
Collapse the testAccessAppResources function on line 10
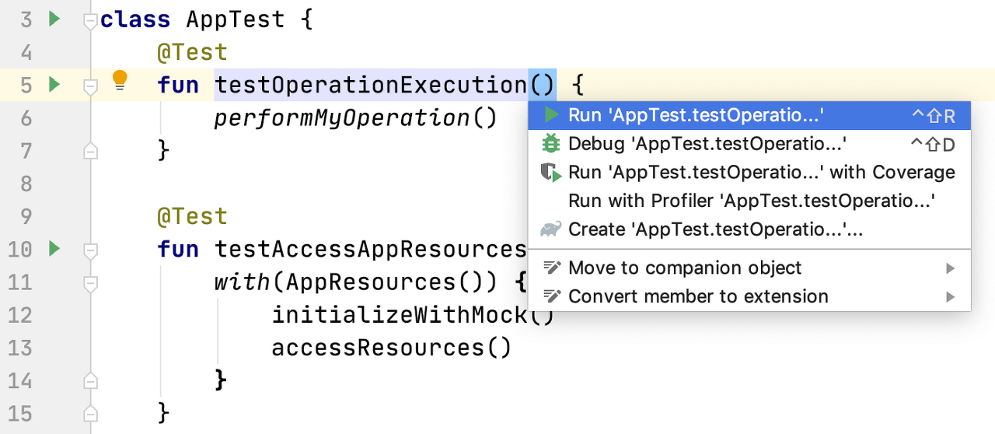[91, 251]
